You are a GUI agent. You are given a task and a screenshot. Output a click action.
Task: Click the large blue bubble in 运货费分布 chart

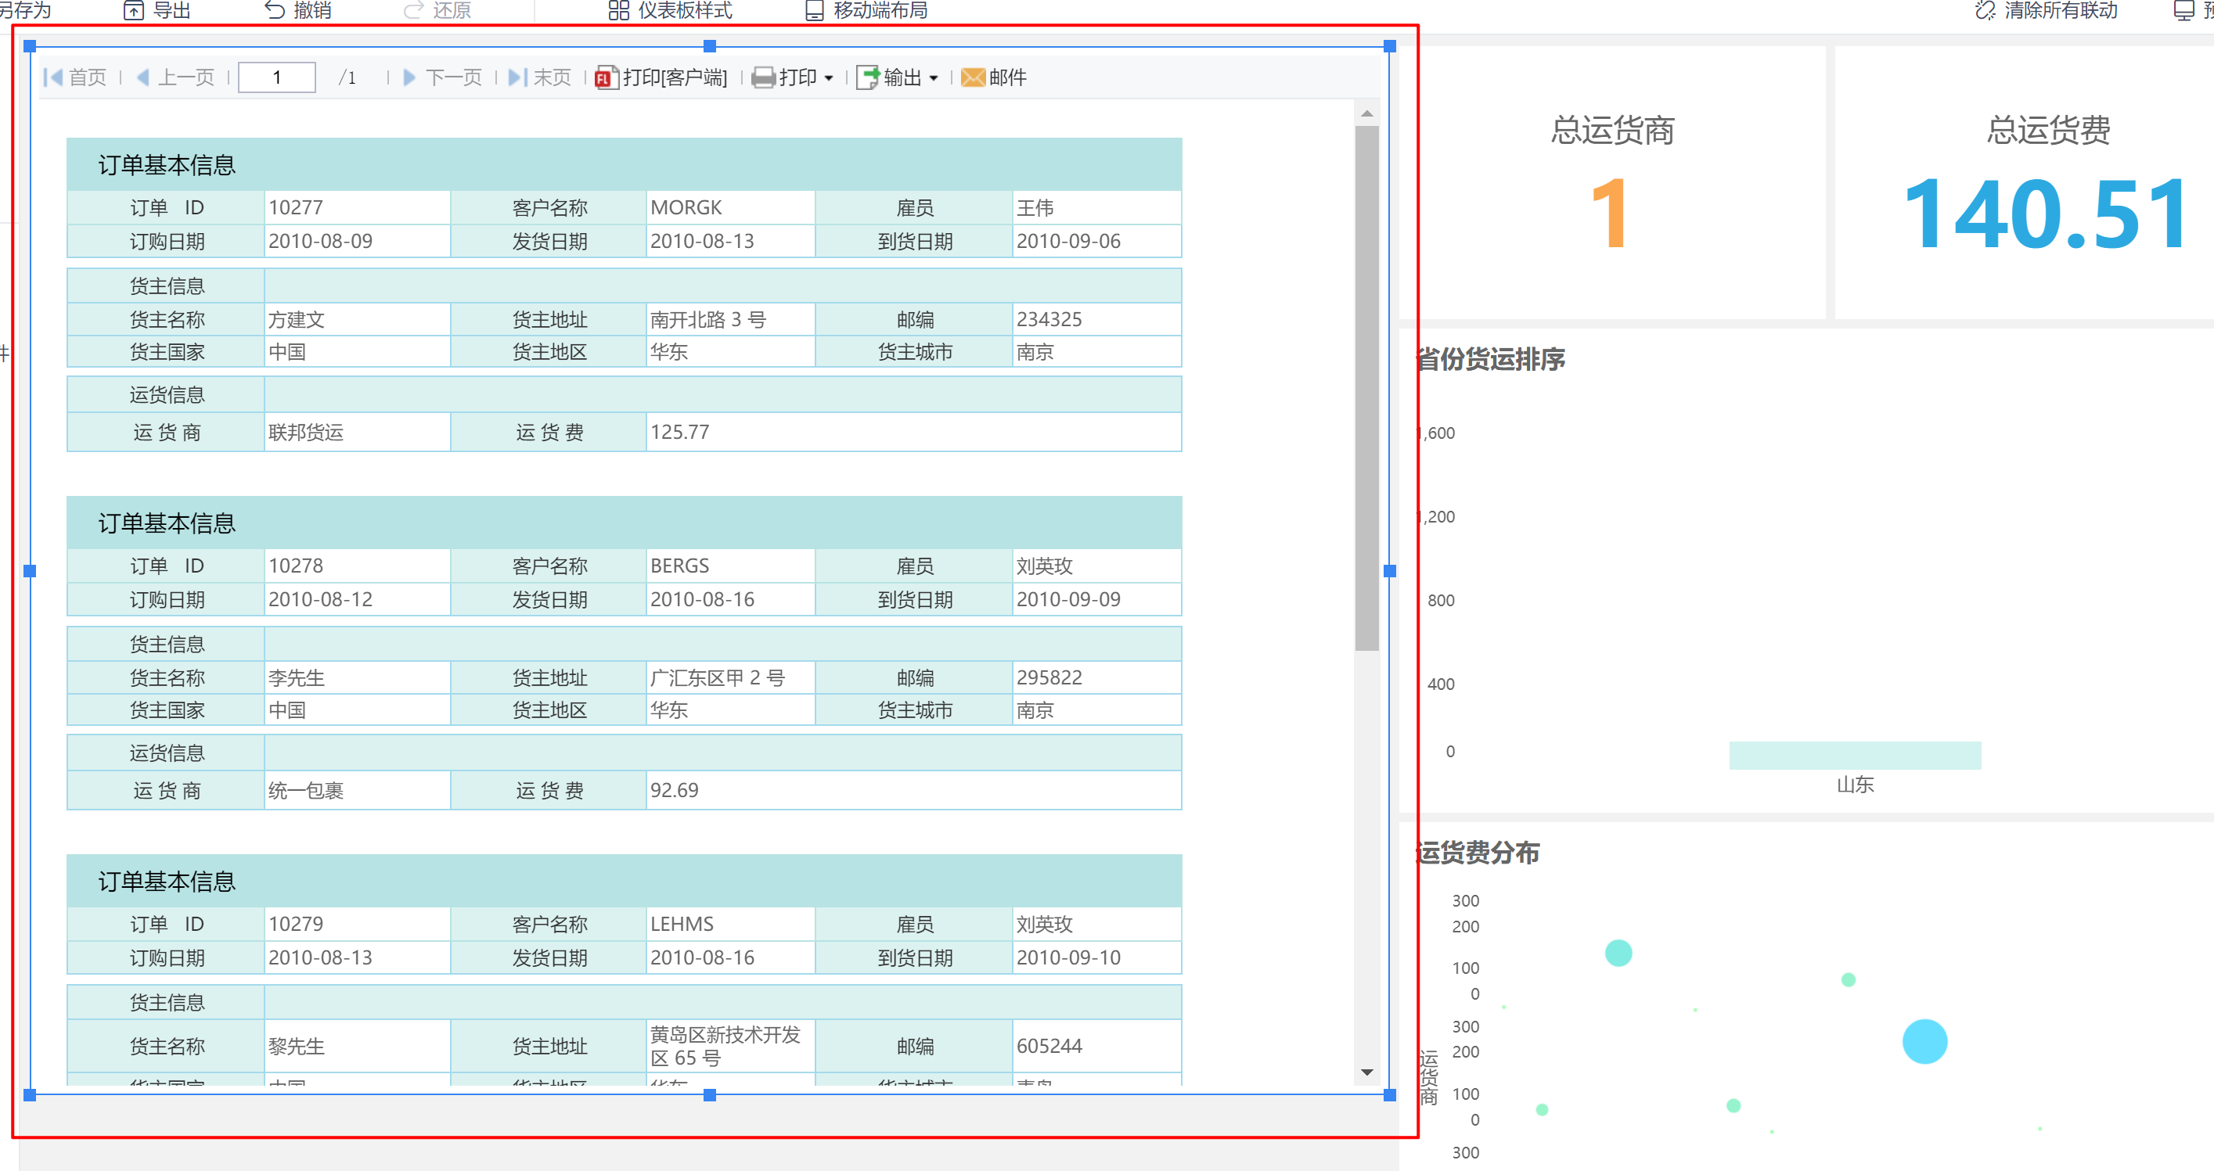(1924, 1041)
